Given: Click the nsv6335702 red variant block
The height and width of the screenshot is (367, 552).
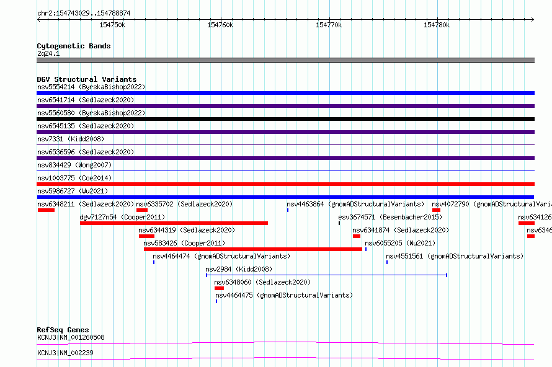Looking at the screenshot, I should (142, 210).
